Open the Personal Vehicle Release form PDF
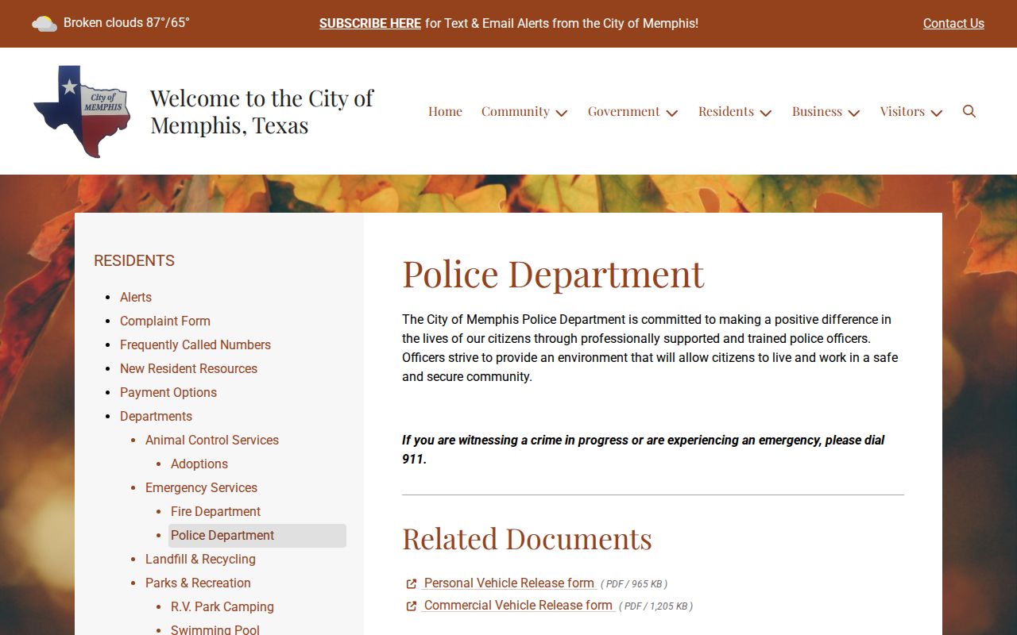 [x=509, y=583]
